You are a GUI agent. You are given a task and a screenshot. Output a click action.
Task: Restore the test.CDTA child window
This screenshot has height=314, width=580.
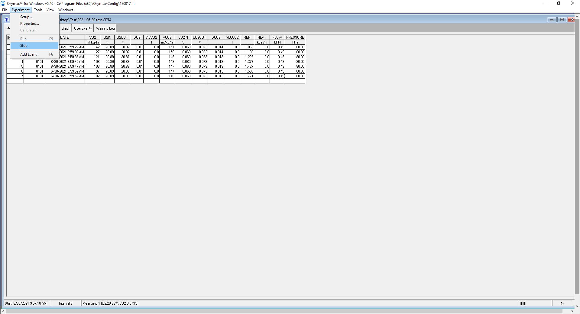562,20
